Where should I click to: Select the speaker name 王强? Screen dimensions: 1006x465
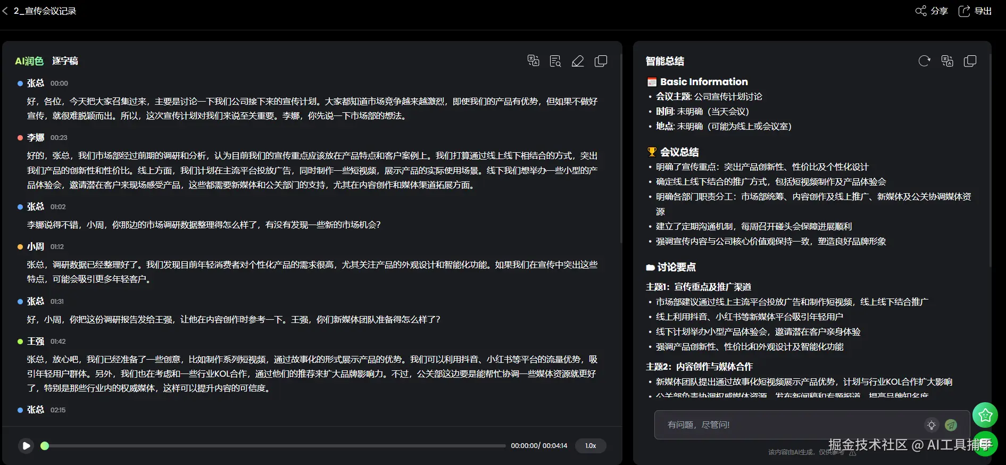tap(36, 342)
